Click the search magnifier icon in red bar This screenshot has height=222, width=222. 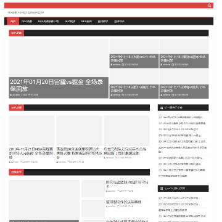(x=209, y=6)
